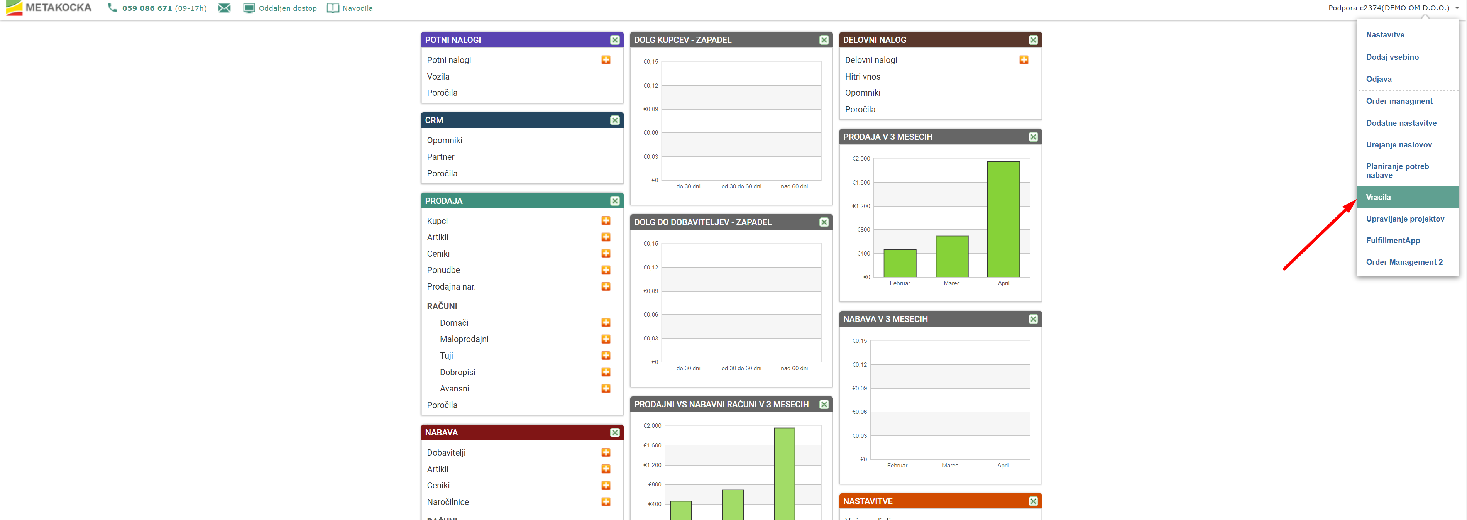Add new customer via Kupci plus icon
The width and height of the screenshot is (1467, 520).
tap(606, 221)
